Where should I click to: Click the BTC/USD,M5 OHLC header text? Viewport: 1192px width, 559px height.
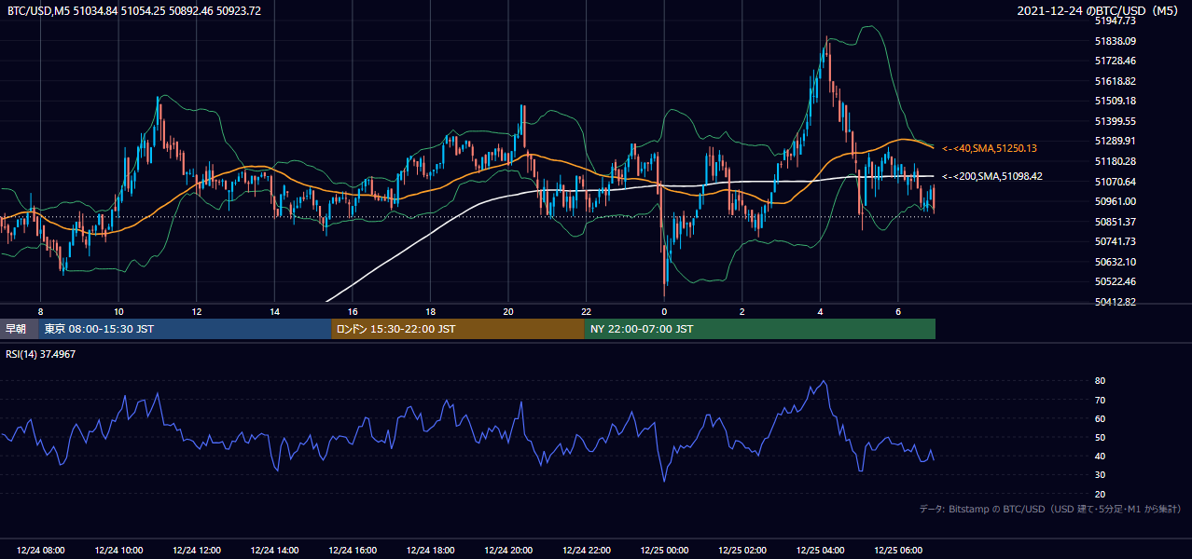136,11
